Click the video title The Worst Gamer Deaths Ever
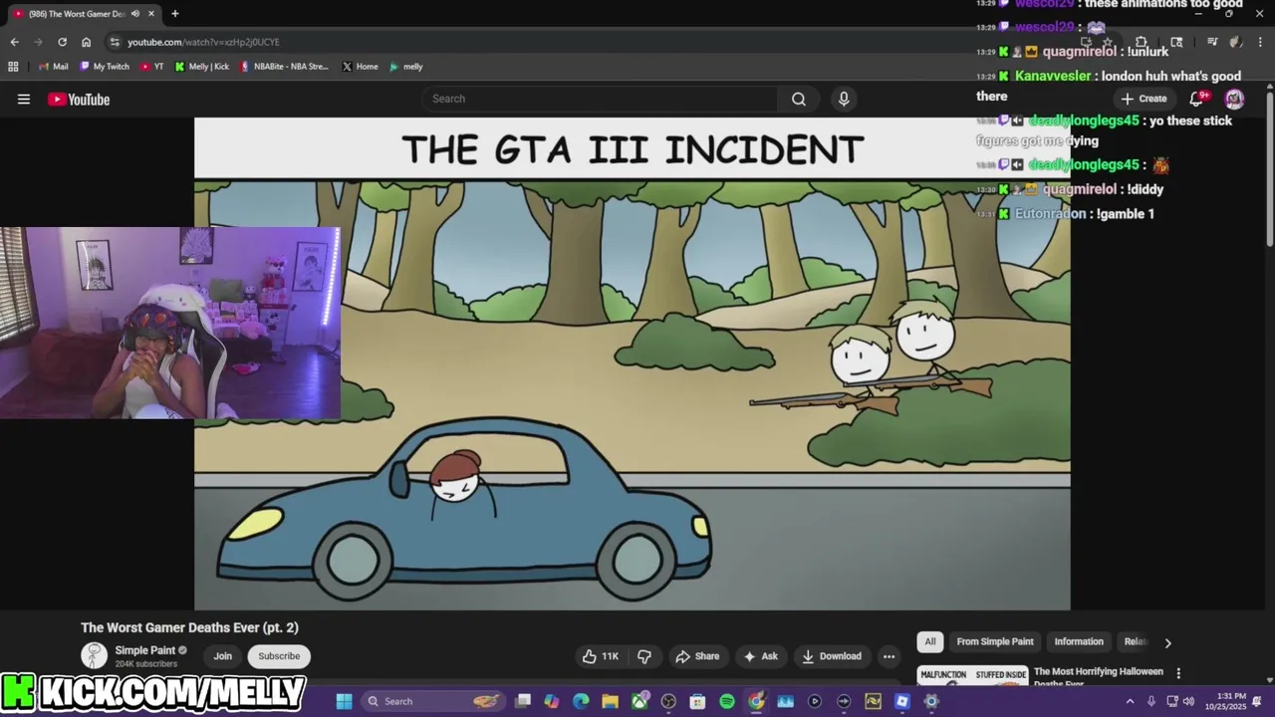The width and height of the screenshot is (1275, 717). [189, 627]
